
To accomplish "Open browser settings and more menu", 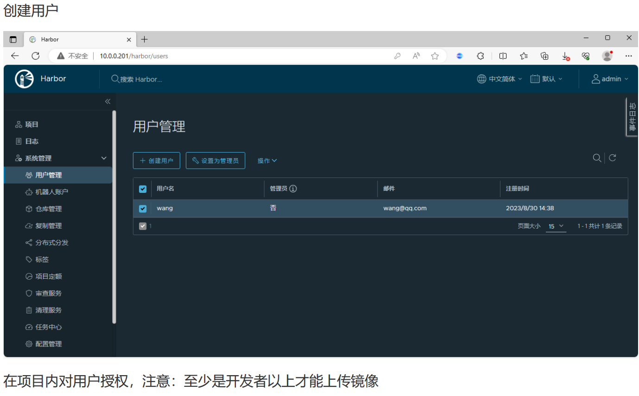I will [x=628, y=56].
